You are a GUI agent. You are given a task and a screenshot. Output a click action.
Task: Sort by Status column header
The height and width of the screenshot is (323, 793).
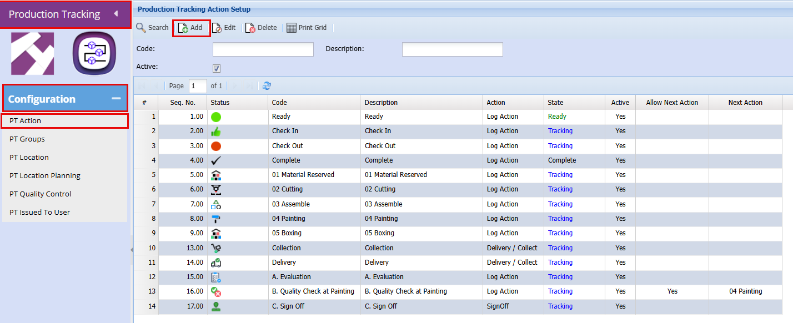238,102
